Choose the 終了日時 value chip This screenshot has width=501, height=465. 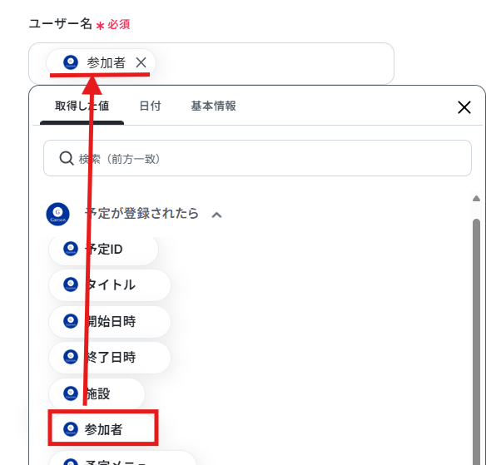click(x=110, y=357)
